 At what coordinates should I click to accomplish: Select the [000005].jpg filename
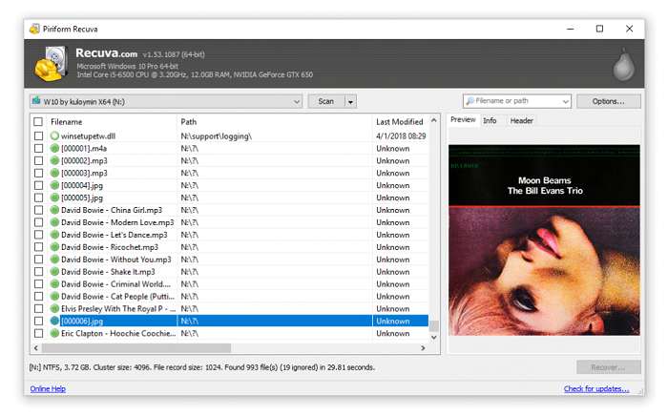82,198
